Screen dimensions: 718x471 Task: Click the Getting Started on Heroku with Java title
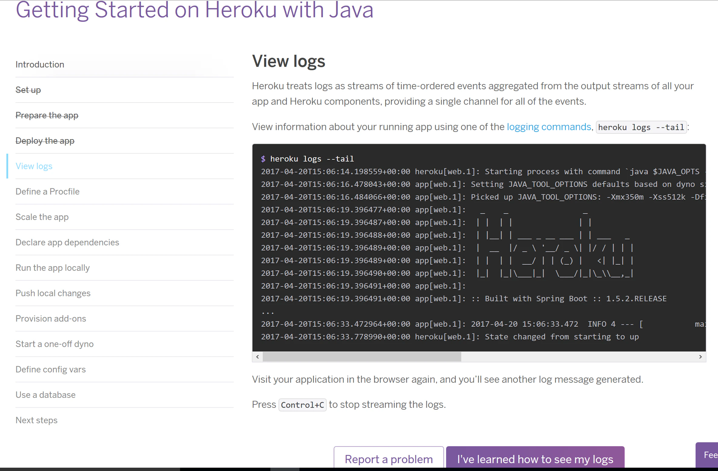pos(194,10)
